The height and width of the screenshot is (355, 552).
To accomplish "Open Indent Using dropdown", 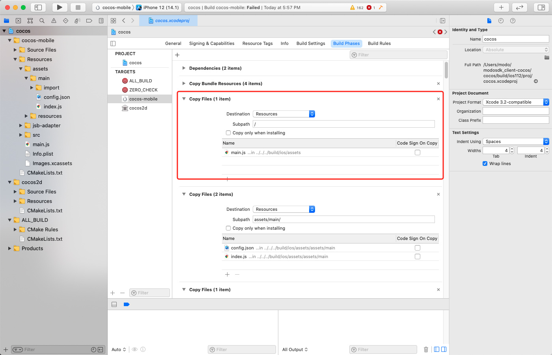I will coord(516,141).
